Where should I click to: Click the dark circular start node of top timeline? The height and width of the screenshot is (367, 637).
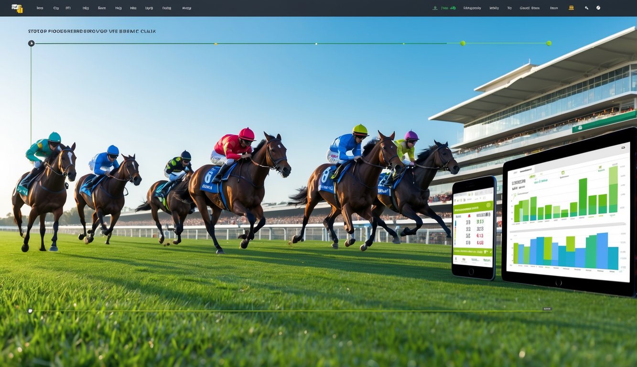coord(32,43)
